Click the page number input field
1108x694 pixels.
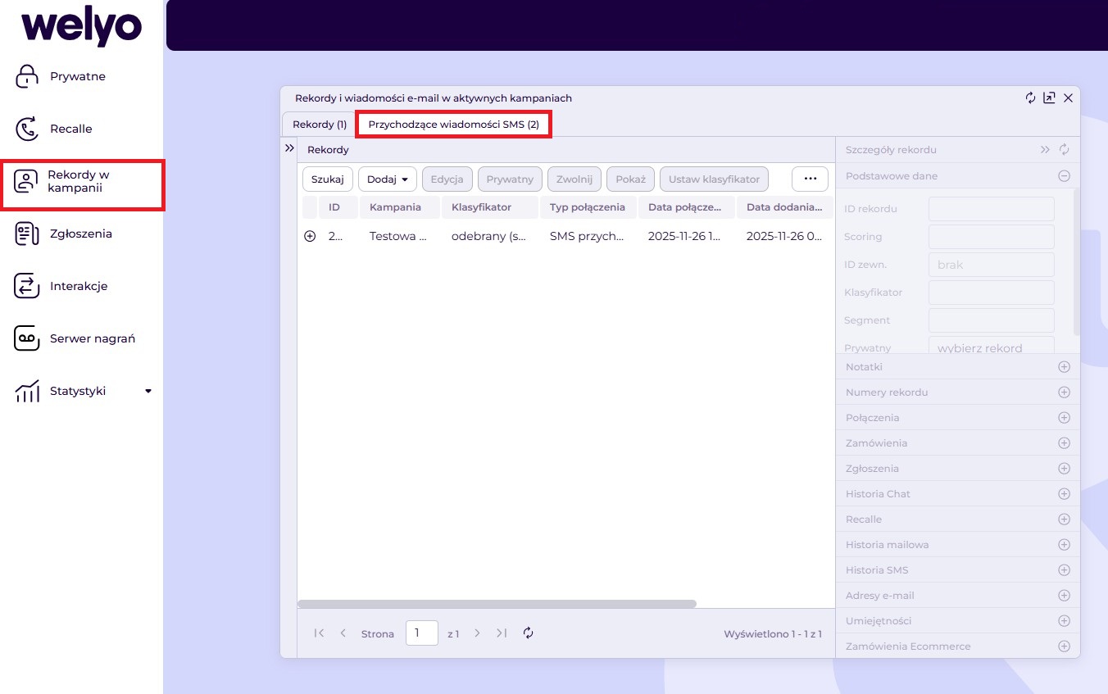click(x=422, y=633)
